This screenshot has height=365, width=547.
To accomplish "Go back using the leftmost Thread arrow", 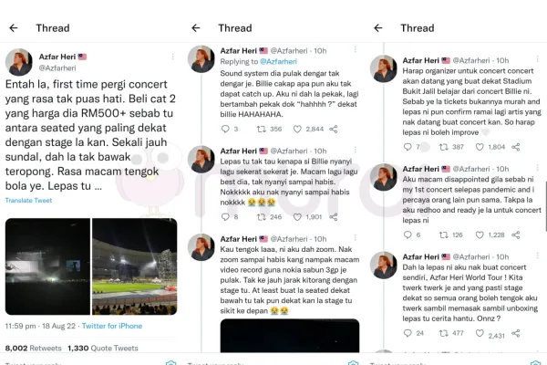I will [14, 28].
